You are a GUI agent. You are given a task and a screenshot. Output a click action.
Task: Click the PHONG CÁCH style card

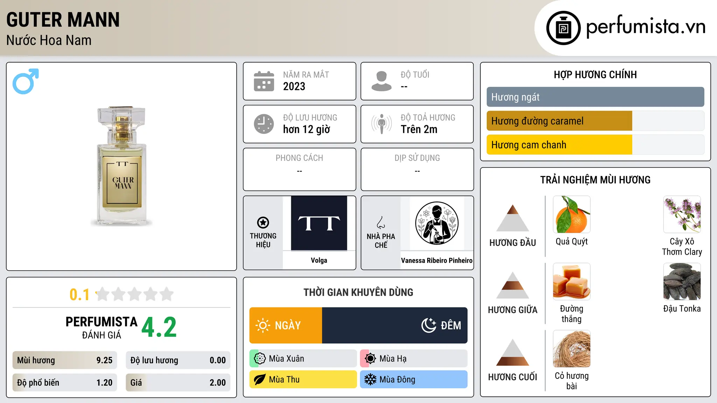tap(299, 169)
